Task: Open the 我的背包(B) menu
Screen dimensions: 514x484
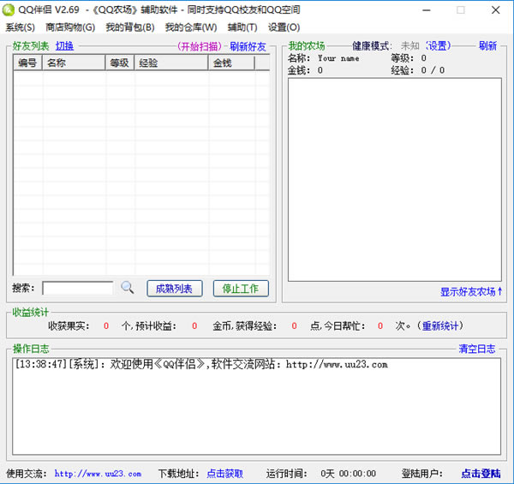Action: coord(130,27)
